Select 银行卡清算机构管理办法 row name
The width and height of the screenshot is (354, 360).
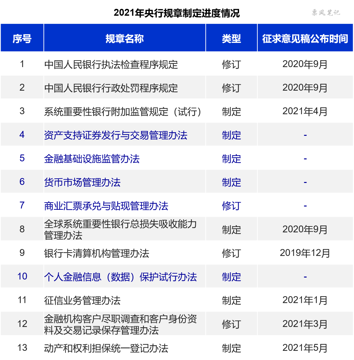[97, 253]
